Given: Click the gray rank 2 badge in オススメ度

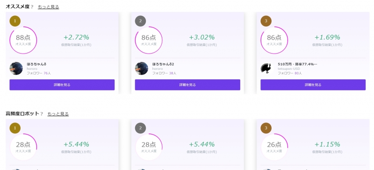Looking at the screenshot, I should click(141, 21).
